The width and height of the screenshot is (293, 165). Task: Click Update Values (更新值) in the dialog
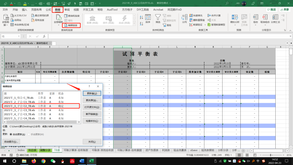point(92,93)
